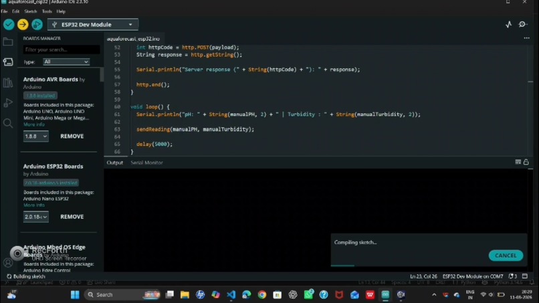Open Windows Start button

75,295
